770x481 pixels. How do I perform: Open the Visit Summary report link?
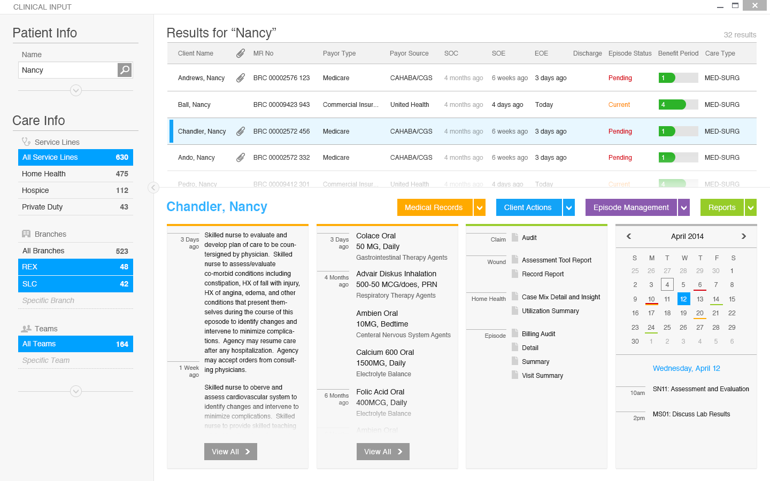542,376
